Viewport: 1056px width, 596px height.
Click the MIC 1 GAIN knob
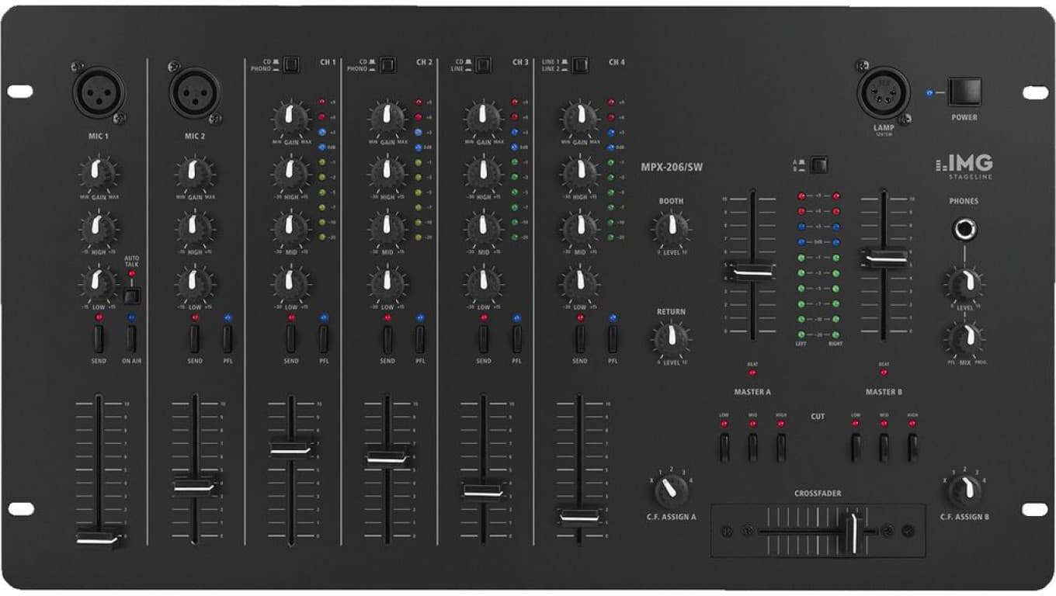(99, 173)
